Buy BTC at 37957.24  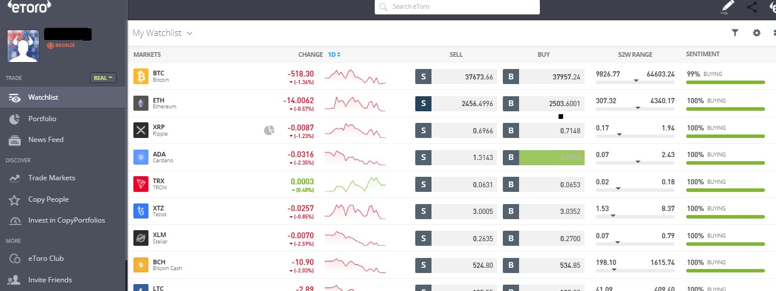click(543, 77)
